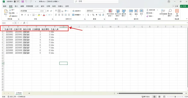The image size is (188, 98).
Task: Click the Borders grid icon
Action: click(34, 15)
